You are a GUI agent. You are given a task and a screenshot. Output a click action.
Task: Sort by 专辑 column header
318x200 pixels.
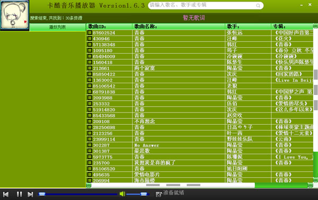(292, 27)
